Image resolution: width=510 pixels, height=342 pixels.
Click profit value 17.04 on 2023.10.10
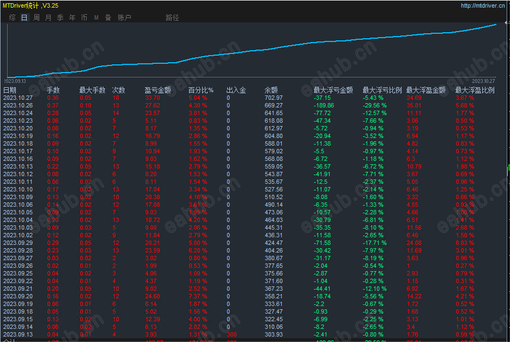click(x=152, y=190)
